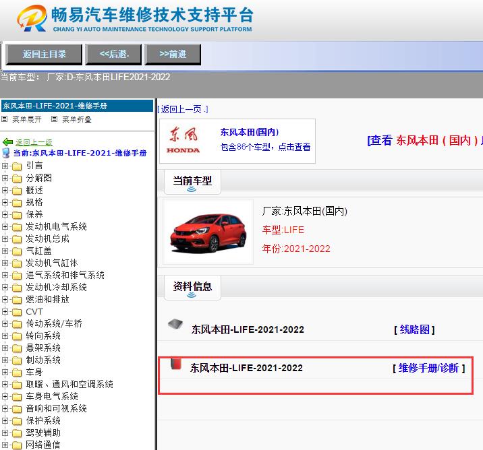Click 东风本田(国内) brand link
483x450 pixels.
pos(249,132)
